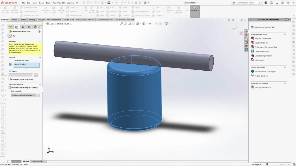Confirm with the green OK checkmark in PropertyManager

point(10,36)
